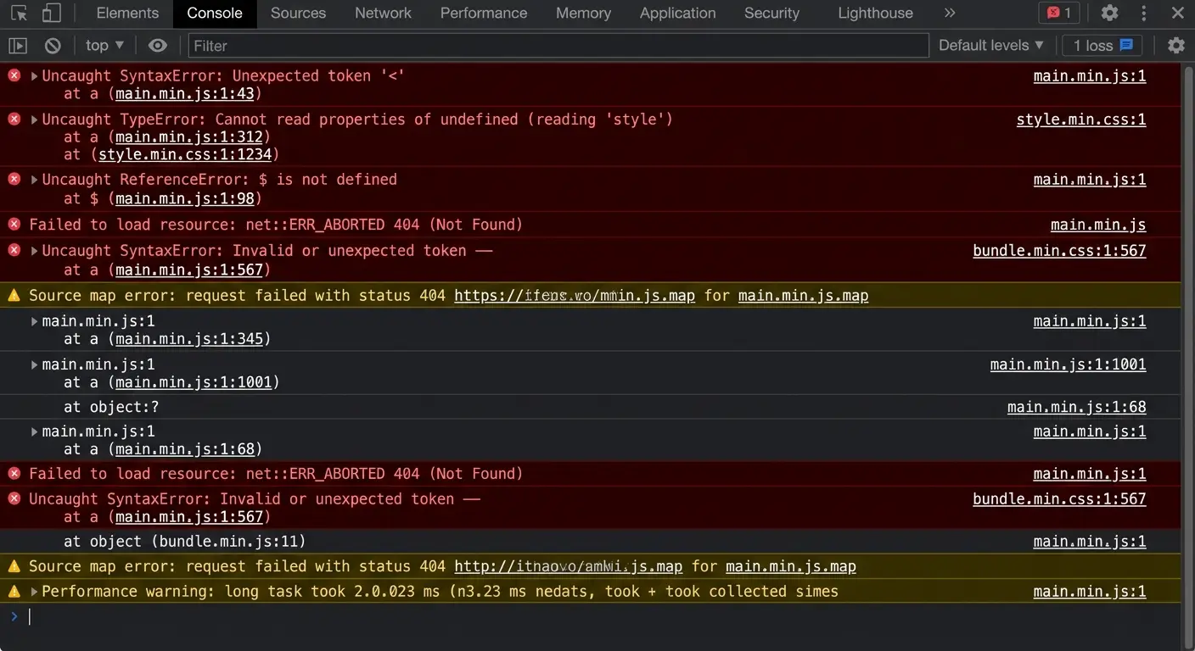Click error icon of second Failed to load resource
Image resolution: width=1195 pixels, height=651 pixels.
(14, 473)
